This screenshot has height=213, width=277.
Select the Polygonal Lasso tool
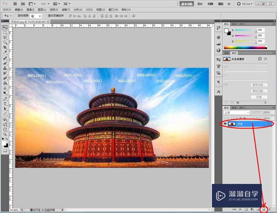(5, 37)
